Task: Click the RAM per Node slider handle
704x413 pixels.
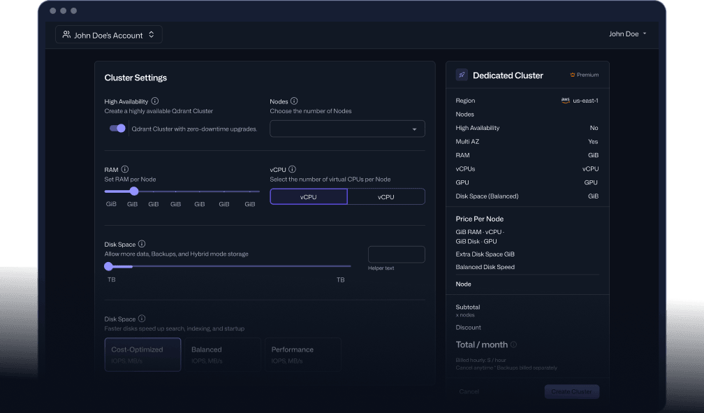Action: pos(134,191)
